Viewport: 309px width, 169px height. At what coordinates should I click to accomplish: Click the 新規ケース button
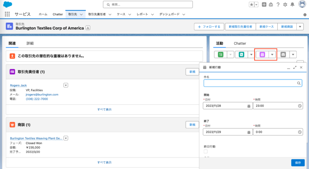tap(267, 27)
